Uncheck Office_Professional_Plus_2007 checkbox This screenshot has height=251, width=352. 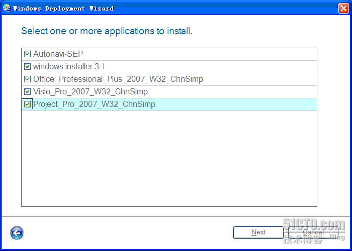[27, 79]
